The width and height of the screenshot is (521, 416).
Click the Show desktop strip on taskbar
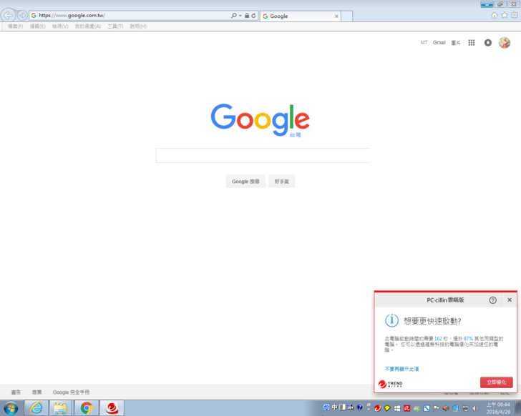coord(518,408)
